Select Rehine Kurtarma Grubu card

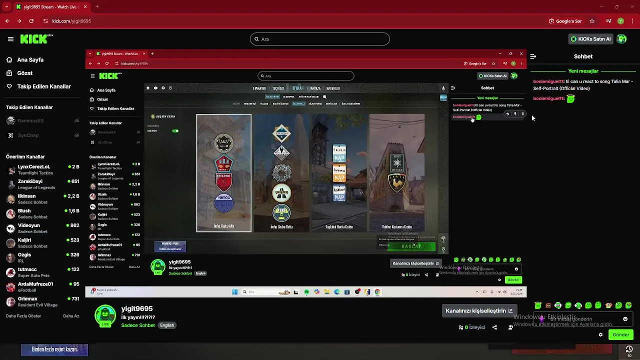point(397,173)
